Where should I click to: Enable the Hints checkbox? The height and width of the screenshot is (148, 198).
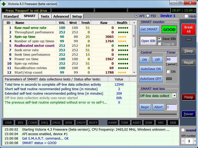coord(186,16)
